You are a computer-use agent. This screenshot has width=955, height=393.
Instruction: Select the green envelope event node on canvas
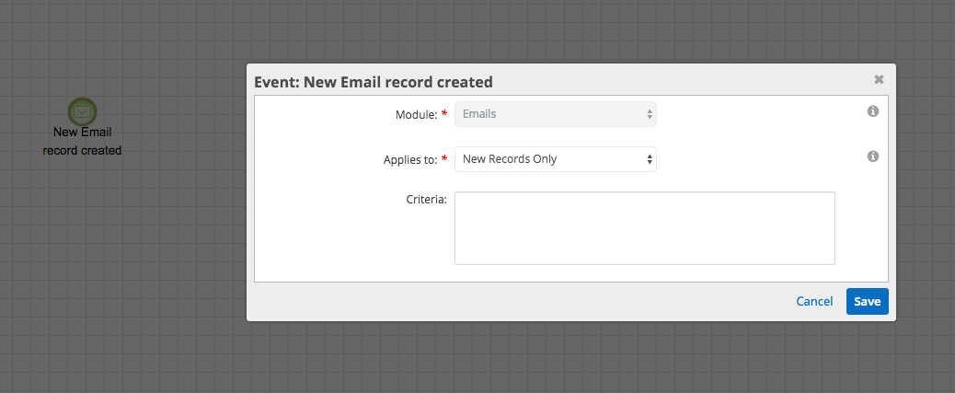[x=82, y=111]
